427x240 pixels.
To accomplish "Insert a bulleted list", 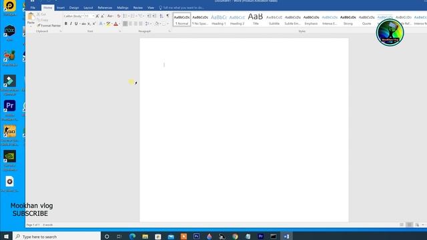I will tap(125, 16).
